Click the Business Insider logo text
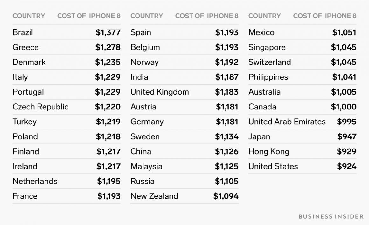 click(331, 216)
